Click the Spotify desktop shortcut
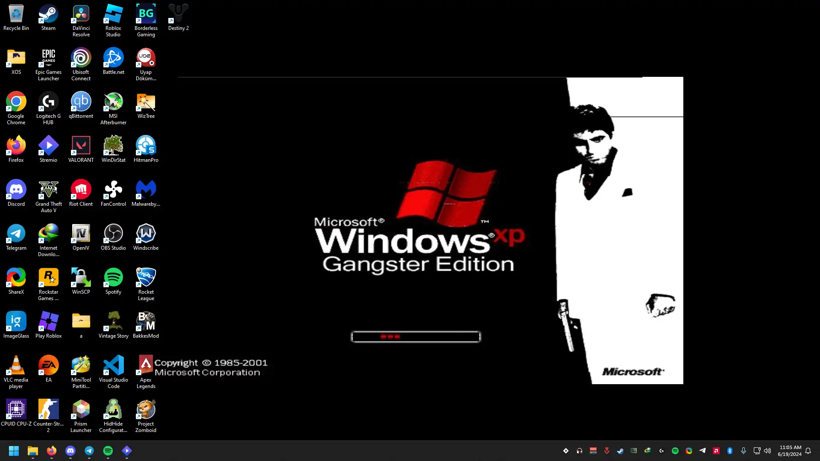820x461 pixels. pyautogui.click(x=113, y=282)
